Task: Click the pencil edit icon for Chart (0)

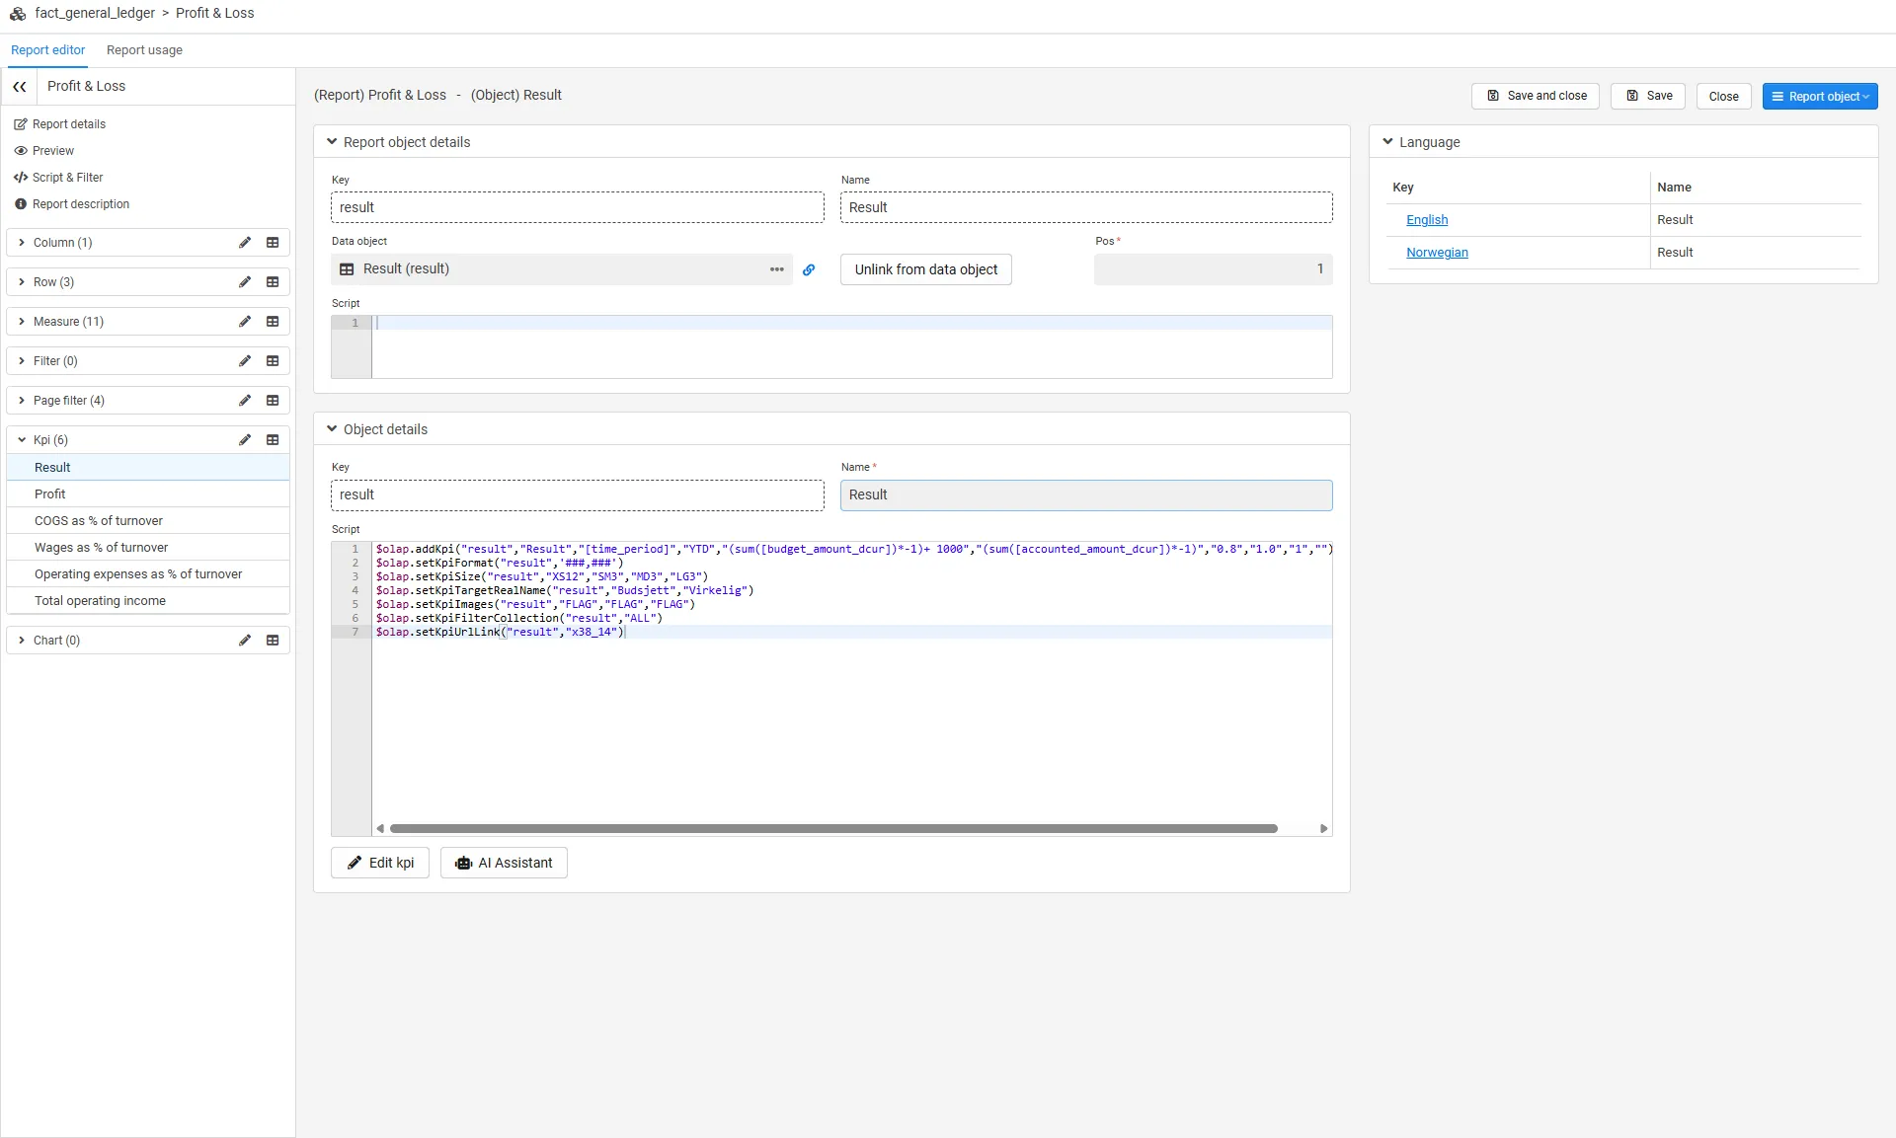Action: pyautogui.click(x=245, y=641)
